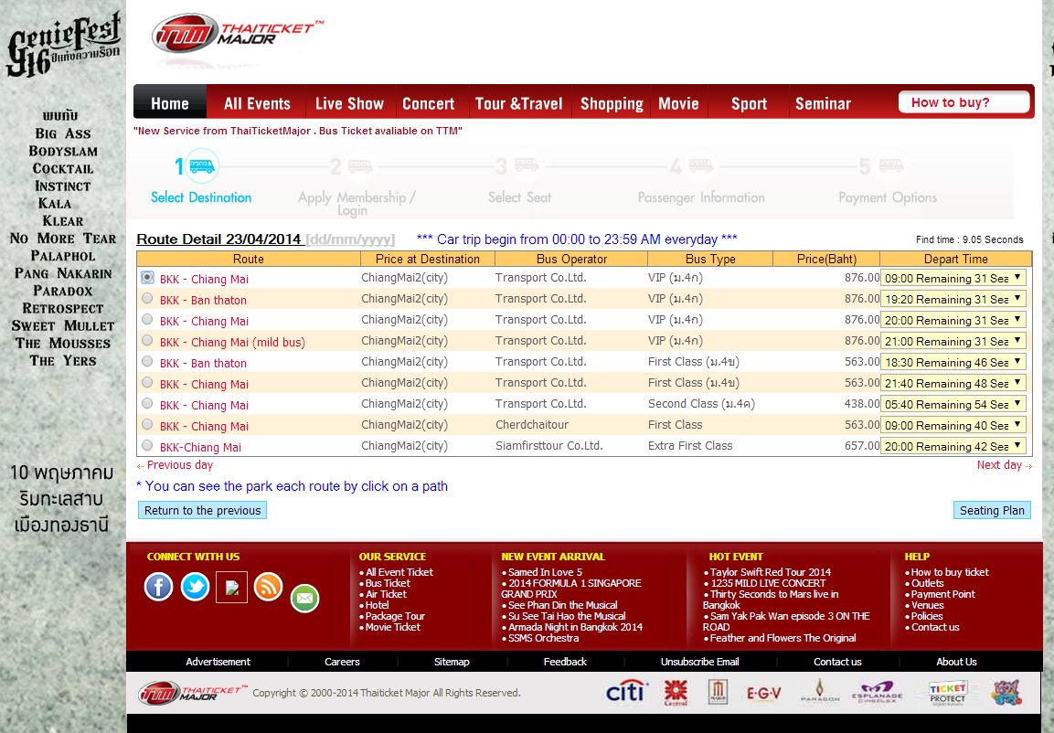Viewport: 1054px width, 733px height.
Task: Open the 21:00 depart time dropdown
Action: [x=953, y=341]
